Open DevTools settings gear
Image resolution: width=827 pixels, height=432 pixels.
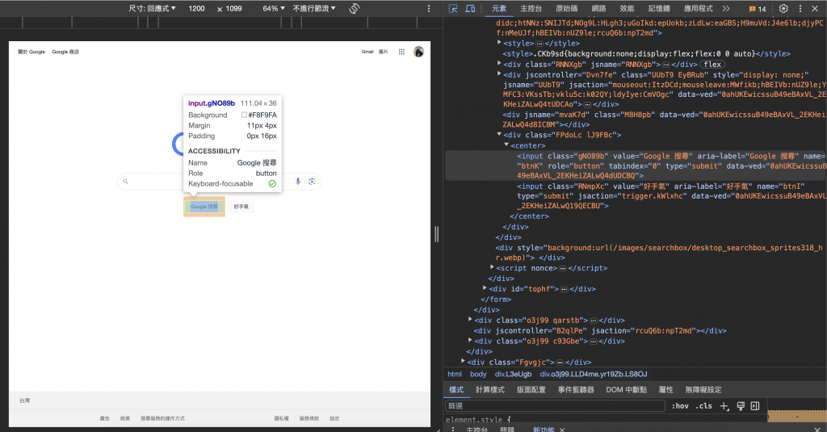783,8
